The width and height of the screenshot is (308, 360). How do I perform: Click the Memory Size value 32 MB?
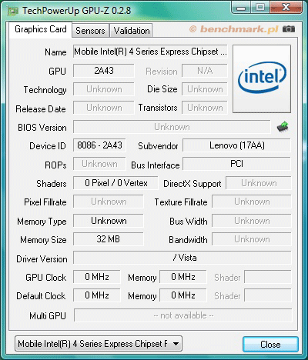point(109,239)
